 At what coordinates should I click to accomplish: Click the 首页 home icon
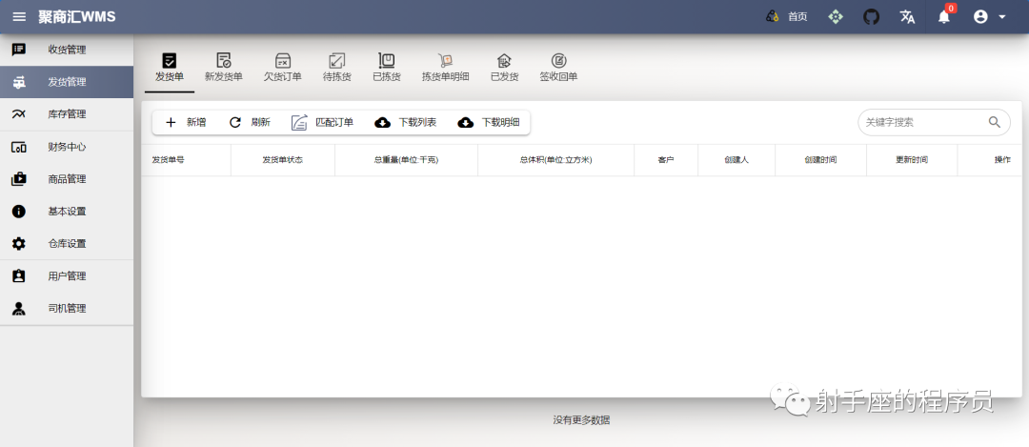coord(773,17)
